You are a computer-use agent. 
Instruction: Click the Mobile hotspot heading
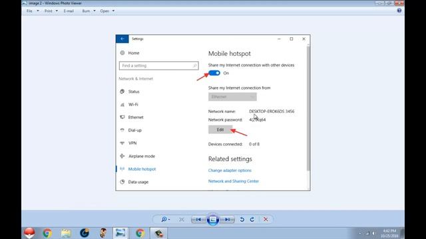point(230,54)
